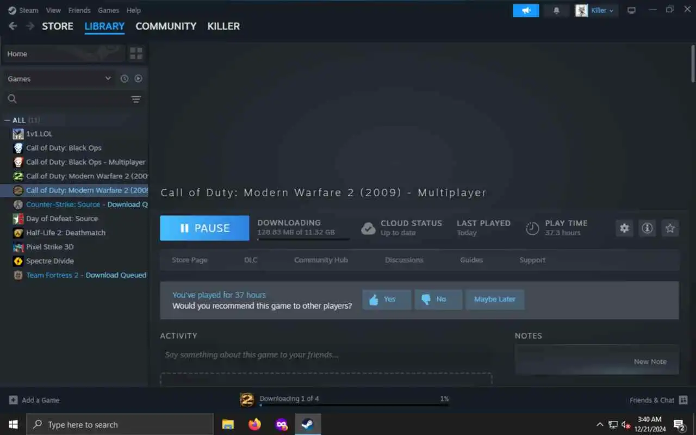Open the game's Store Page link
The width and height of the screenshot is (696, 435).
click(x=190, y=260)
